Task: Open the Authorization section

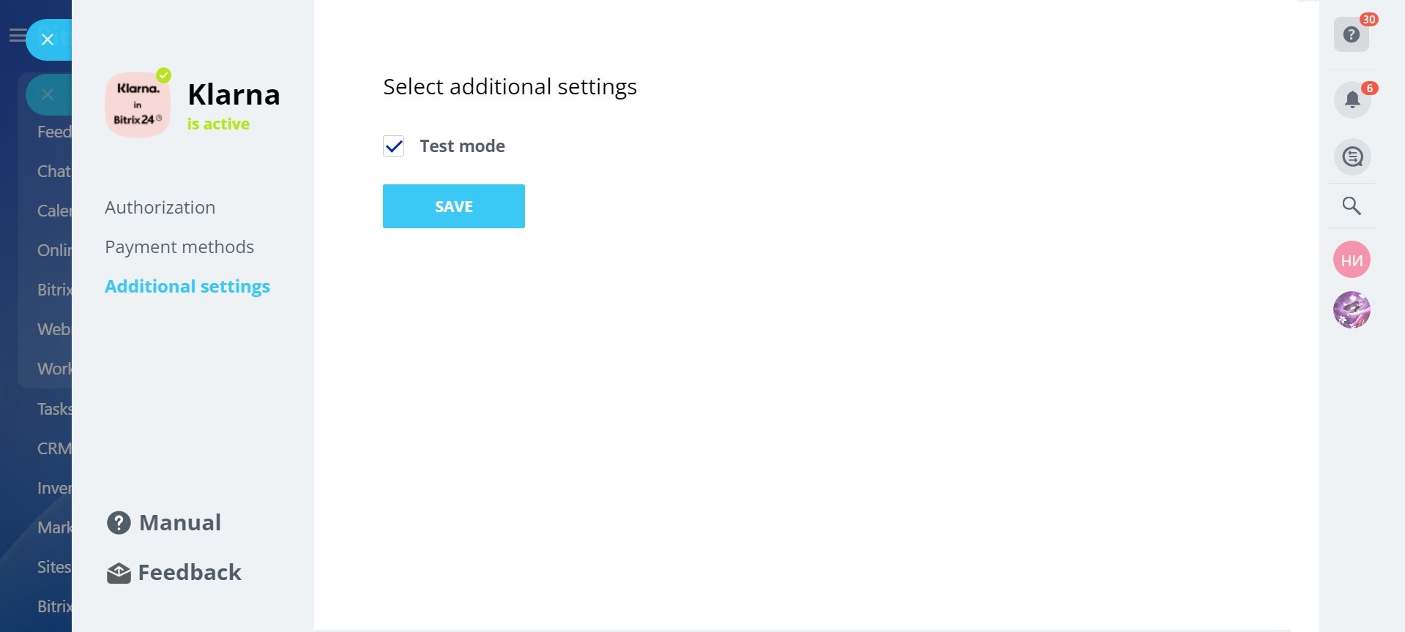Action: (160, 208)
